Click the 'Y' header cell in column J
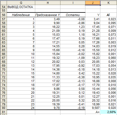The width and height of the screenshot is (117, 115). point(93,15)
